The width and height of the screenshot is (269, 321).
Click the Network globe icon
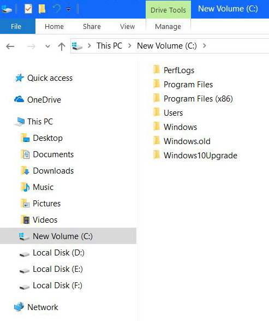(x=19, y=307)
